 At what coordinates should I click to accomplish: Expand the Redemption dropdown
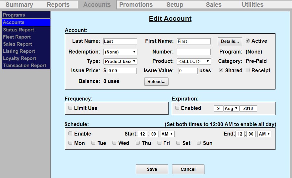coord(120,52)
